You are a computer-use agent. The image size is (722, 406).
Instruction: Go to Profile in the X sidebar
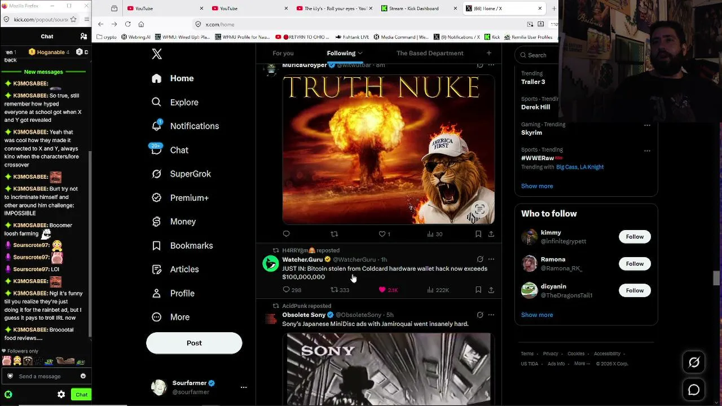pos(174,293)
